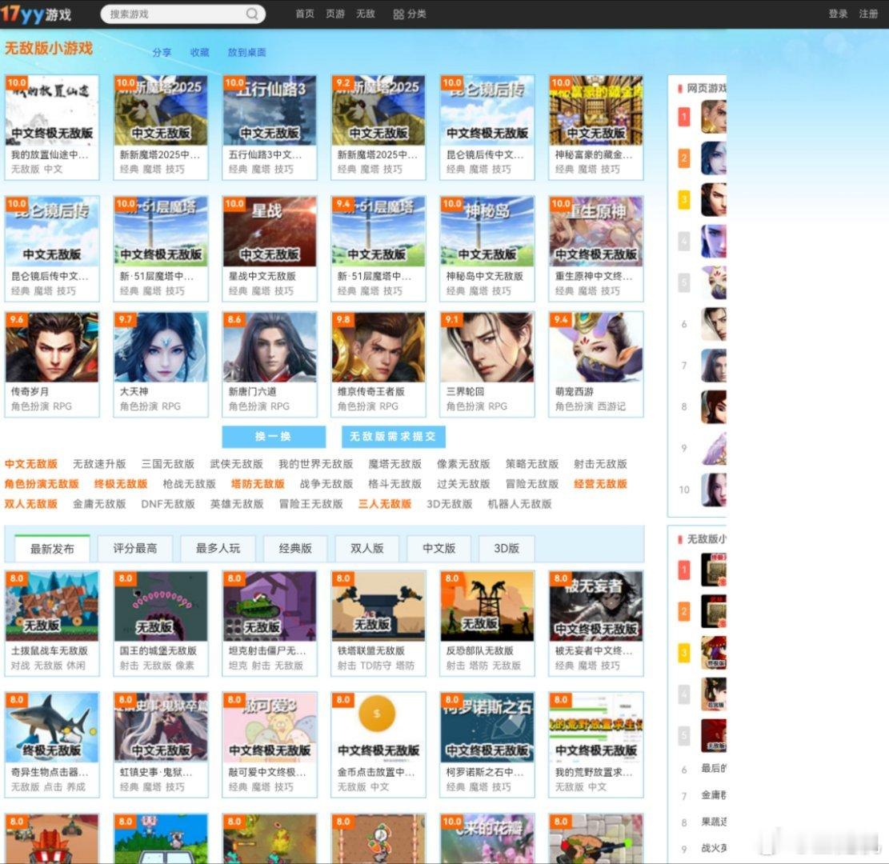The image size is (889, 864).
Task: Open rank 1 avatar in 网页游戏 sidebar
Action: pyautogui.click(x=713, y=116)
